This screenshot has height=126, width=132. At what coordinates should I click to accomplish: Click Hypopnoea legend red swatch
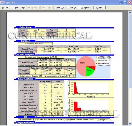(x=97, y=63)
